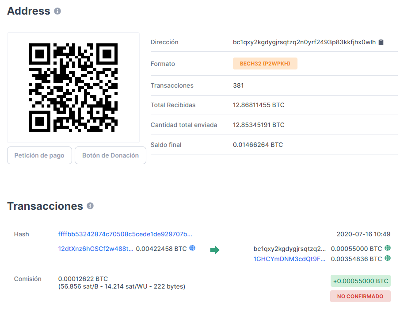Click the output amount 0.00354836 BTC

point(356,259)
